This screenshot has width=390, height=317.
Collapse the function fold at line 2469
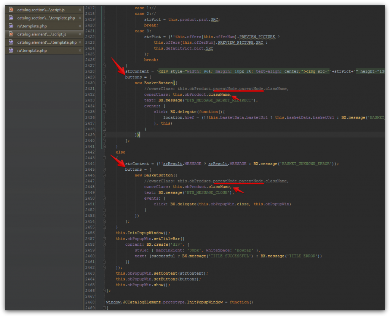pos(104,308)
